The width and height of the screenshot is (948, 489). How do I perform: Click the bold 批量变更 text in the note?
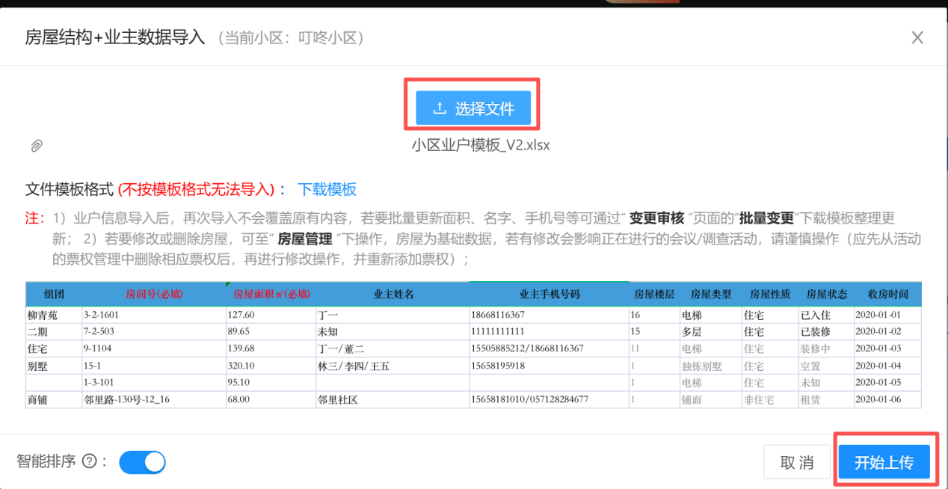(766, 218)
